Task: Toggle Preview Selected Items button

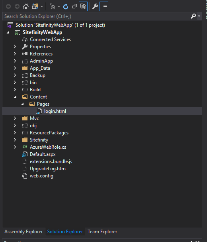Action: click(x=104, y=6)
